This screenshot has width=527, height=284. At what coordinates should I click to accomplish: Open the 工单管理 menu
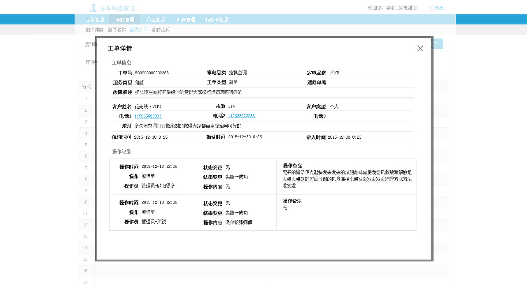coord(95,20)
